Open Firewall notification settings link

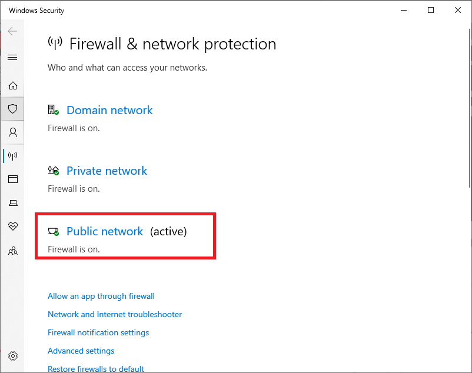click(x=98, y=332)
